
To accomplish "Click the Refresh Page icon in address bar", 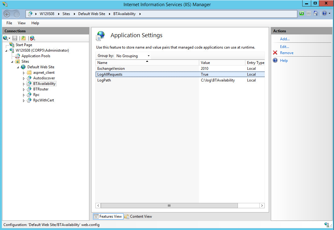I will 302,14.
